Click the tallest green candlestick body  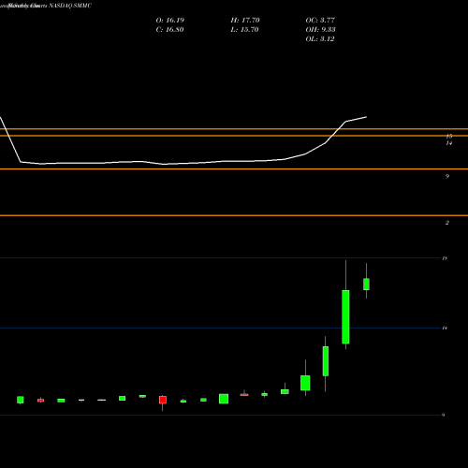(x=345, y=316)
